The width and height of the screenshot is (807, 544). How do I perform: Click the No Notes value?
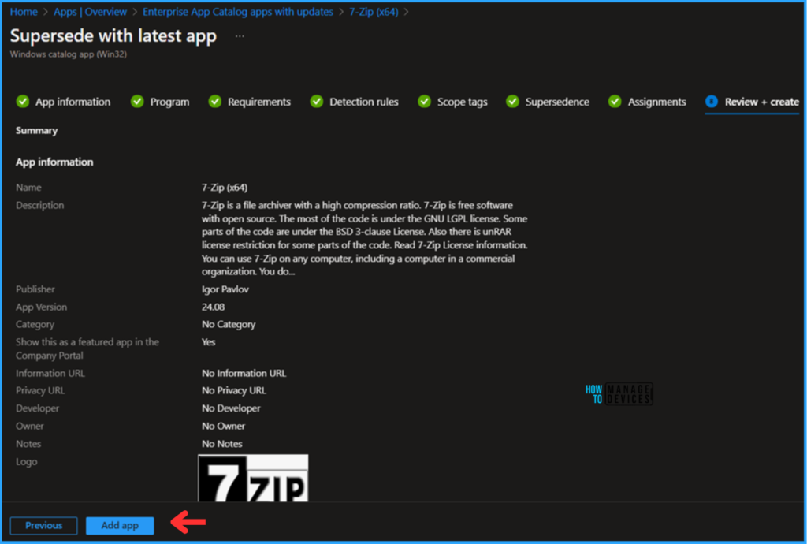click(x=221, y=444)
